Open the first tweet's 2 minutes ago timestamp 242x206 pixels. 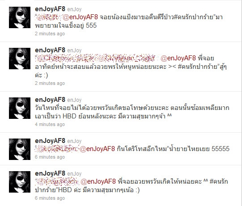coord(50,34)
